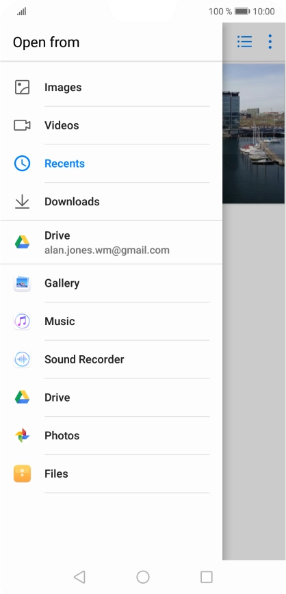Open the three-dot overflow menu
The height and width of the screenshot is (594, 286).
click(270, 42)
